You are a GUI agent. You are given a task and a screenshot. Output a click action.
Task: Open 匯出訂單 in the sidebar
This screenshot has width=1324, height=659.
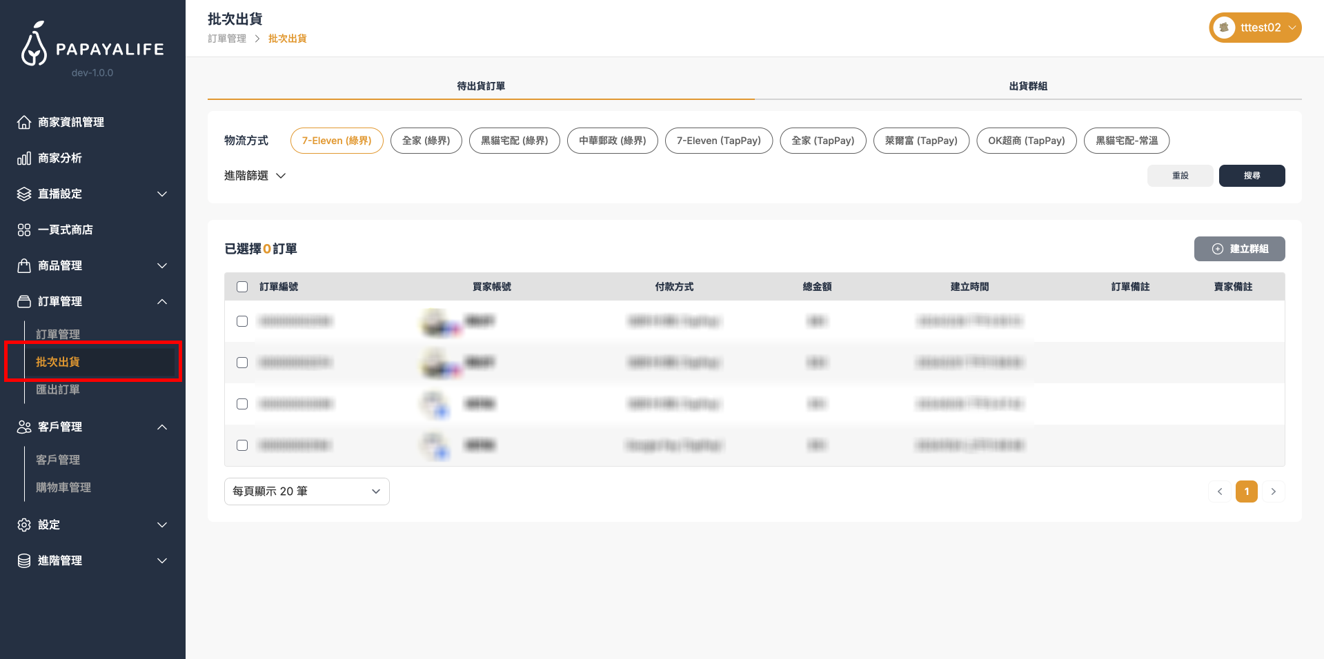click(58, 389)
